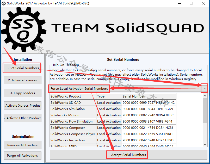Edit serial 9000 0000 0002 7942 9KW4 9FBC
The height and width of the screenshot is (164, 210).
click(149, 115)
